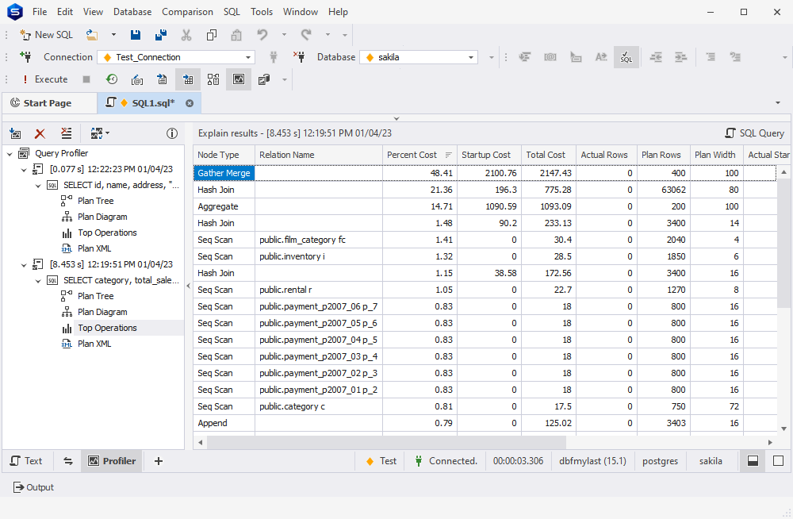Image resolution: width=793 pixels, height=519 pixels.
Task: Switch to the Start Page tab
Action: [49, 102]
